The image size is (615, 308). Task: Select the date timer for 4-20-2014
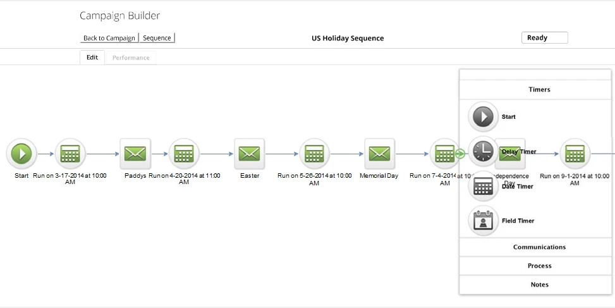(184, 154)
